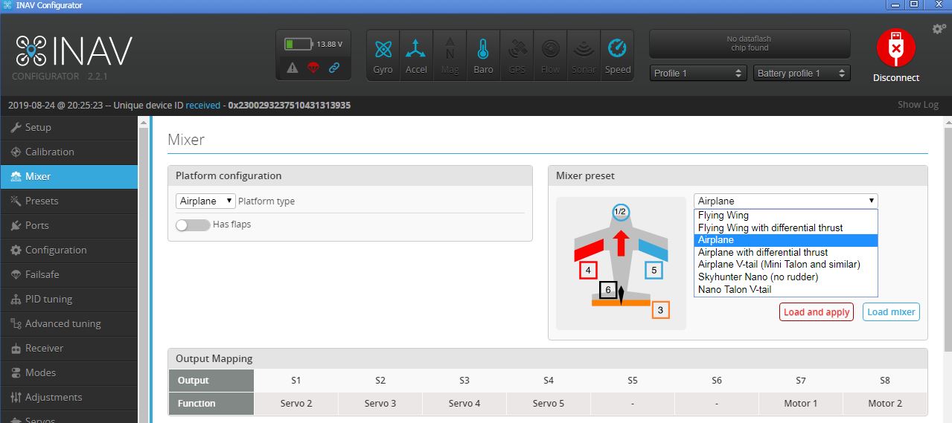Click the Servo 2 function cell

(296, 404)
